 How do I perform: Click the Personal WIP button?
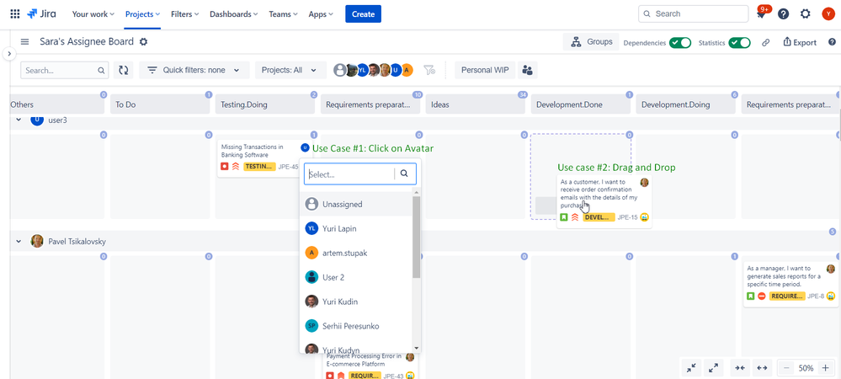[x=485, y=70]
